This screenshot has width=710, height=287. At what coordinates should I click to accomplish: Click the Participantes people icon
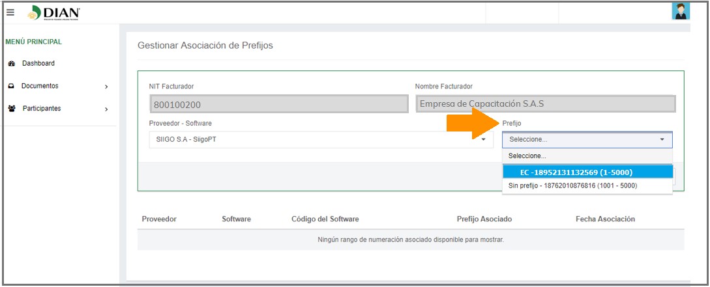coord(11,109)
